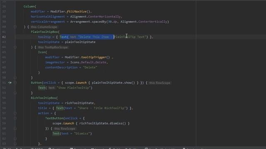Viewport: 266px width, 149px height.
Task: Toggle the fold marker at line 60
Action: click(x=15, y=129)
